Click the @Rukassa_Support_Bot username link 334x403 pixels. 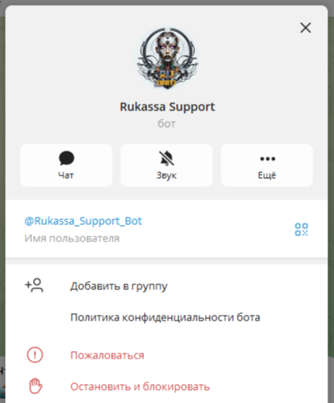pyautogui.click(x=83, y=221)
